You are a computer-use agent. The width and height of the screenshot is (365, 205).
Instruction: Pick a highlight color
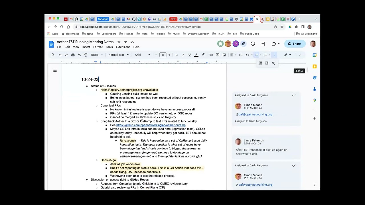coord(203,55)
